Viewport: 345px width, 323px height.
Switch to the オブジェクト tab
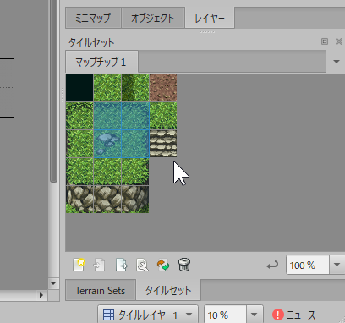pyautogui.click(x=153, y=18)
